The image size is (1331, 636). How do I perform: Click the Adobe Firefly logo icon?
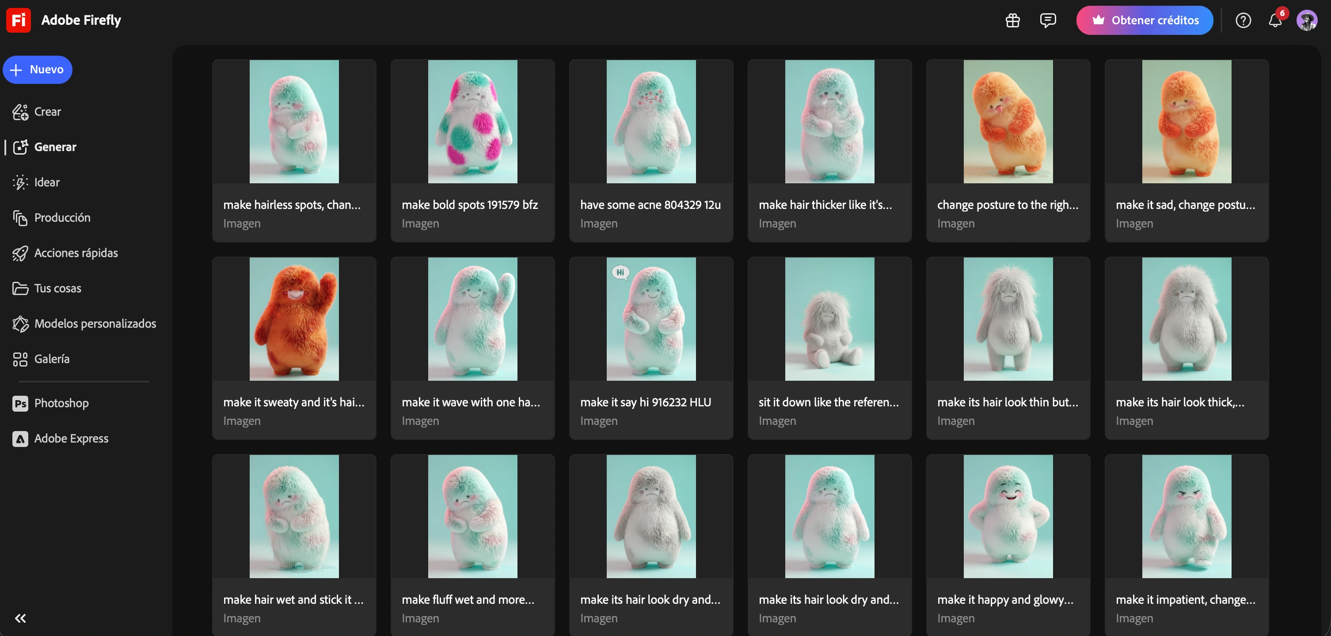19,20
